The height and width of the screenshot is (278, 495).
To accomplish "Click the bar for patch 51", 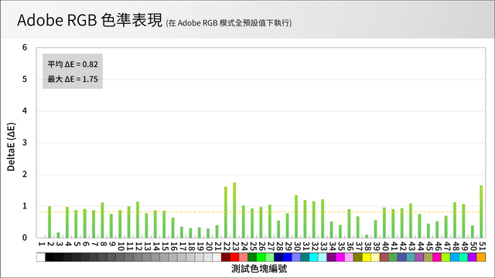I will tap(481, 212).
